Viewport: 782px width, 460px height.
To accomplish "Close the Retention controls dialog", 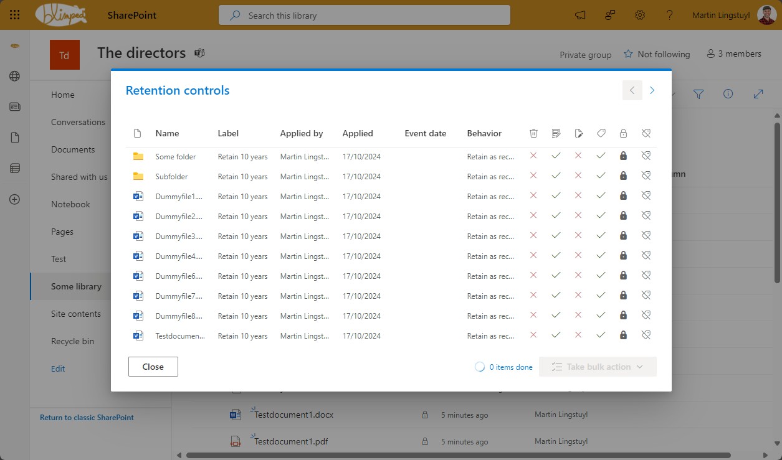I will pyautogui.click(x=153, y=367).
